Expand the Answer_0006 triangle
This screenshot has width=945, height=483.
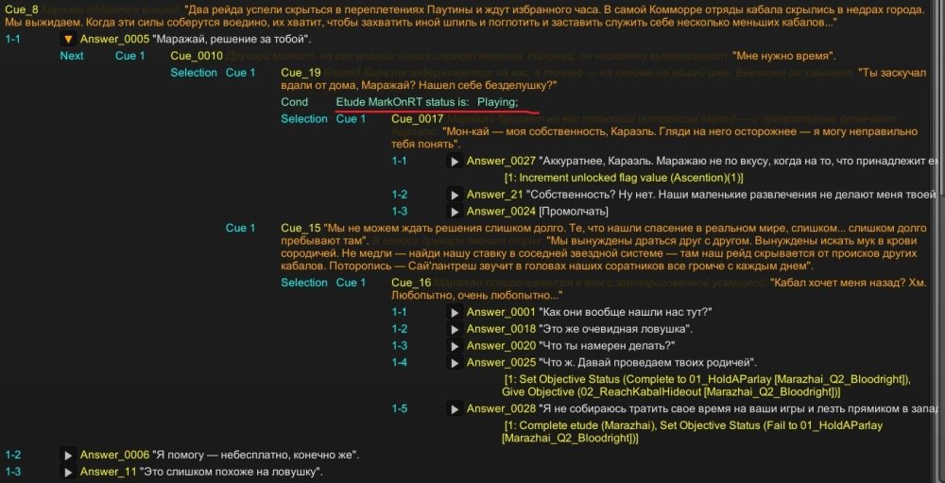(x=68, y=455)
